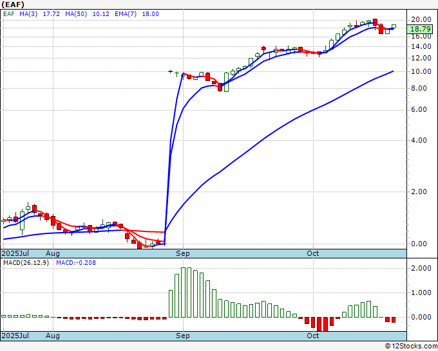The width and height of the screenshot is (438, 351).
Task: Click the endpoint of the MA(50) line
Action: point(394,71)
